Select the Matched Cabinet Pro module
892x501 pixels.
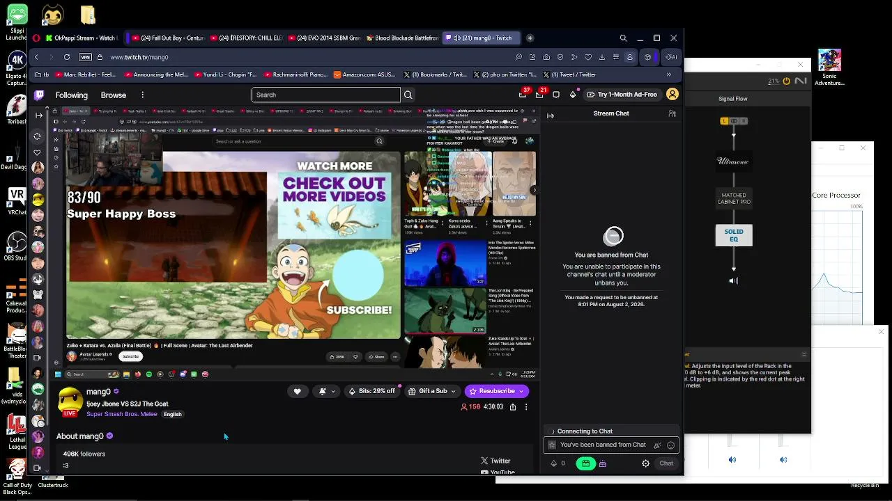tap(734, 198)
